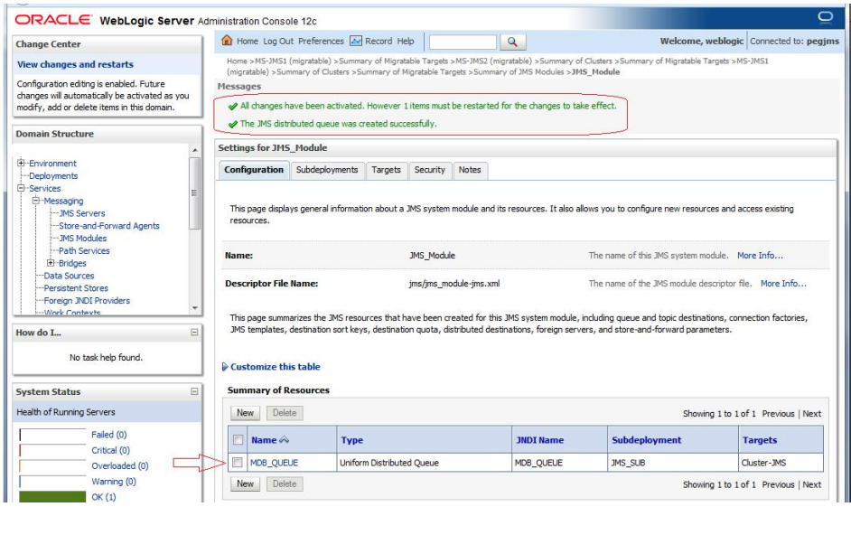Minimize the How do I panel
This screenshot has width=851, height=535.
(194, 332)
